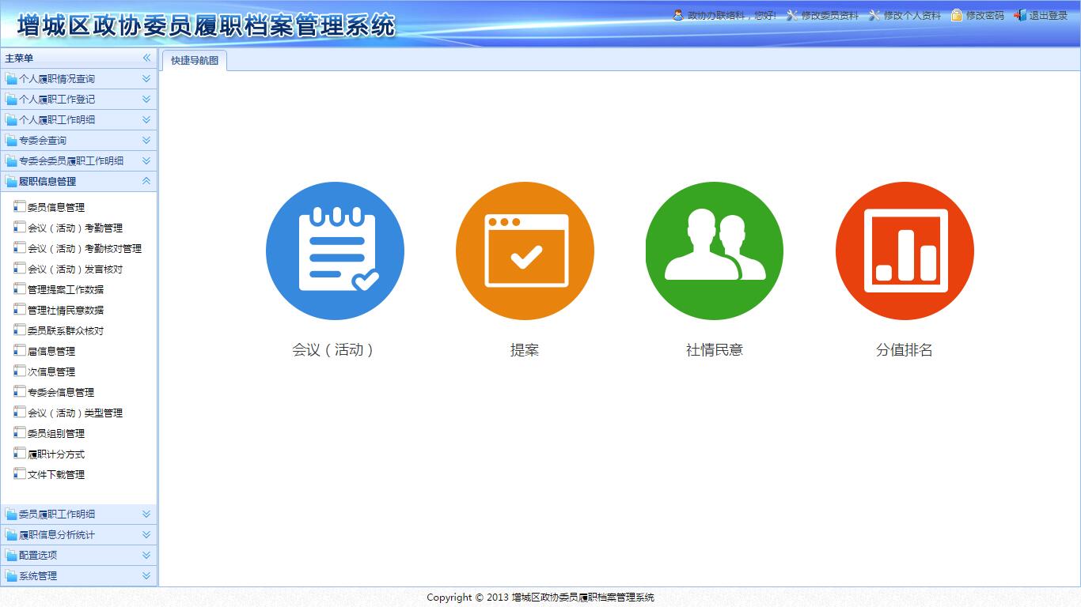Collapse the 主菜单 sidebar panel
Viewport: 1081px width, 607px height.
[147, 57]
